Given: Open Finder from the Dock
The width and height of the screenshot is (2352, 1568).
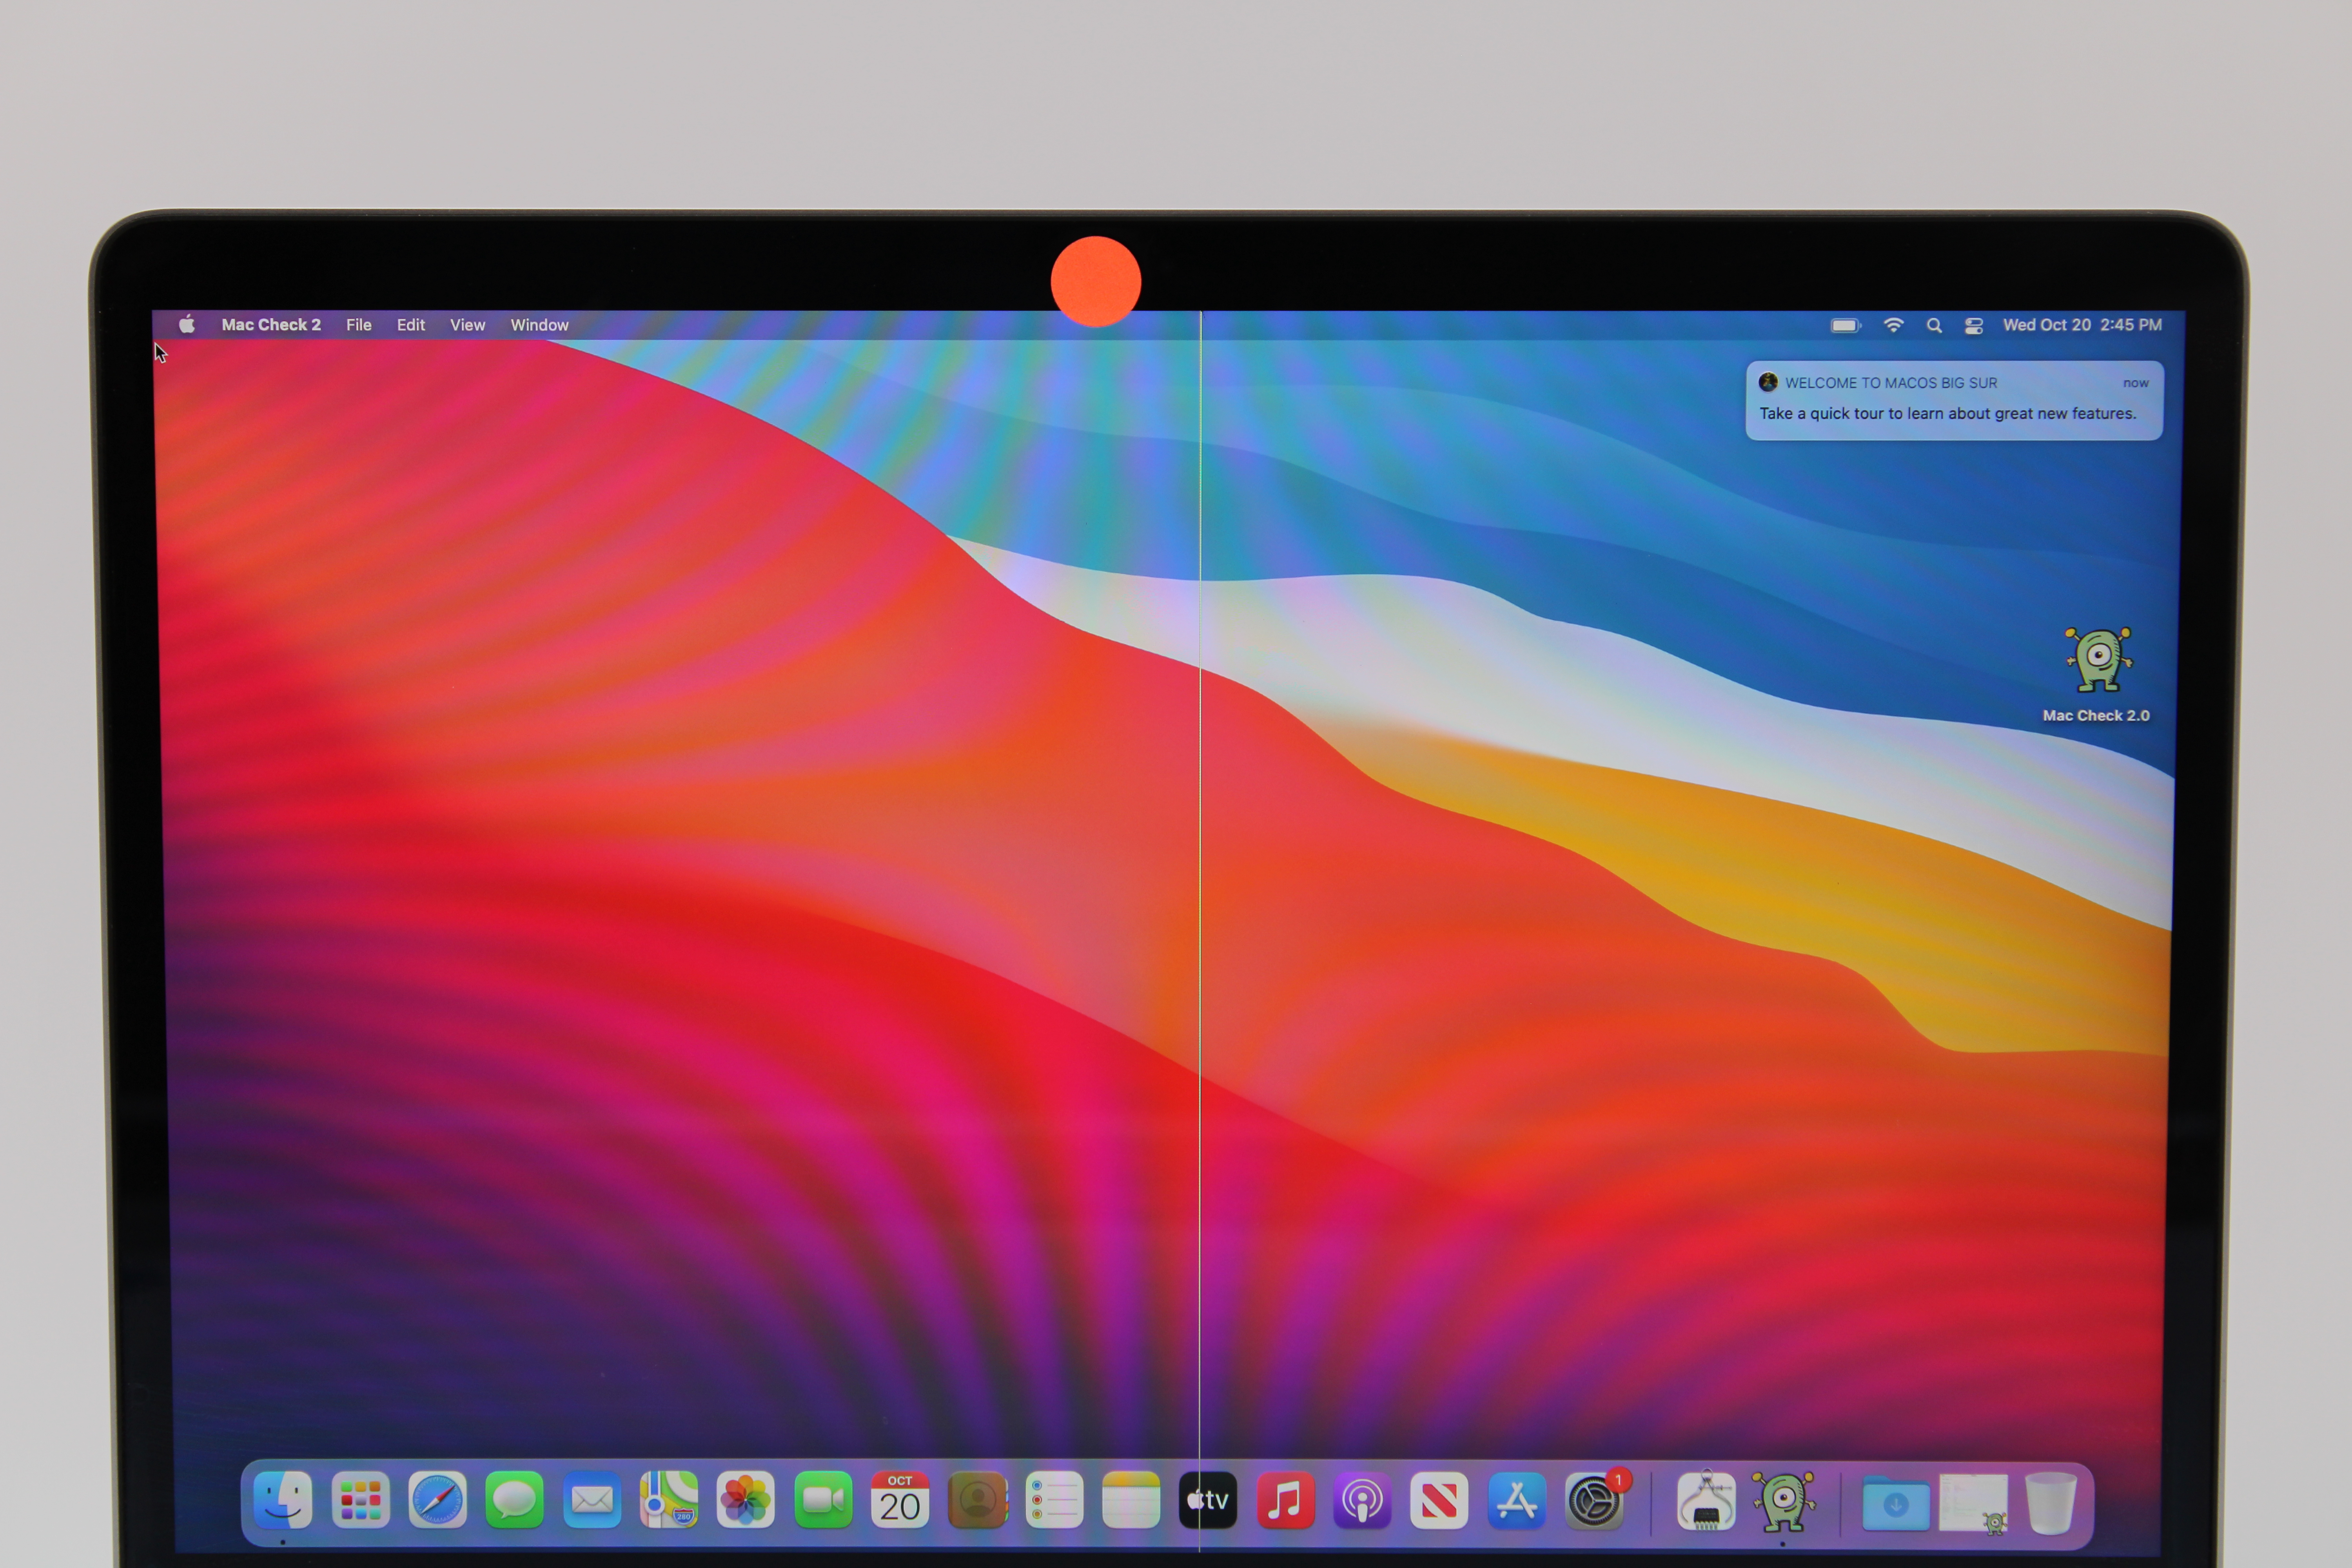Looking at the screenshot, I should pyautogui.click(x=283, y=1500).
